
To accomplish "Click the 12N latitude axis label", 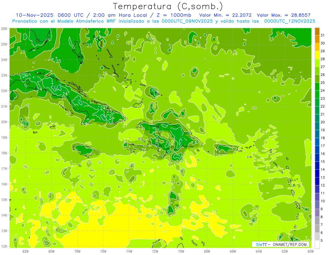I will pyautogui.click(x=4, y=246).
